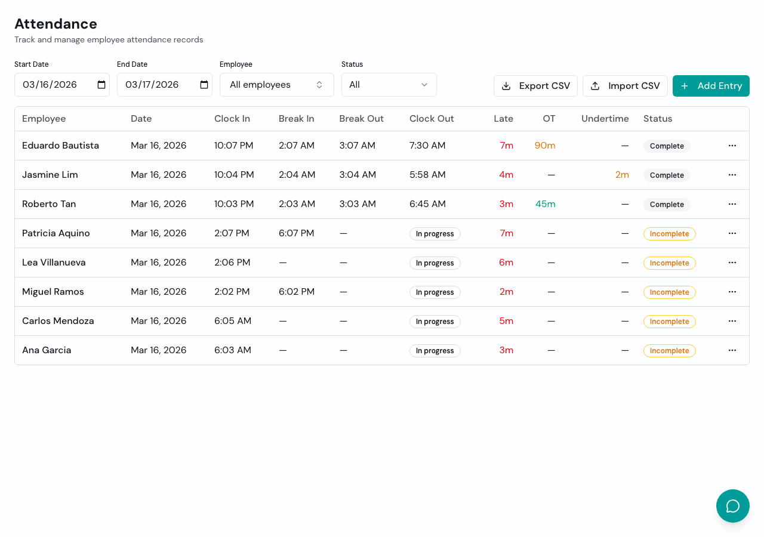Select the Status column header

click(658, 119)
